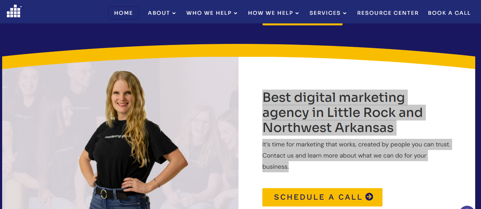Click the white building-blocks logo icon
481x209 pixels.
(14, 11)
